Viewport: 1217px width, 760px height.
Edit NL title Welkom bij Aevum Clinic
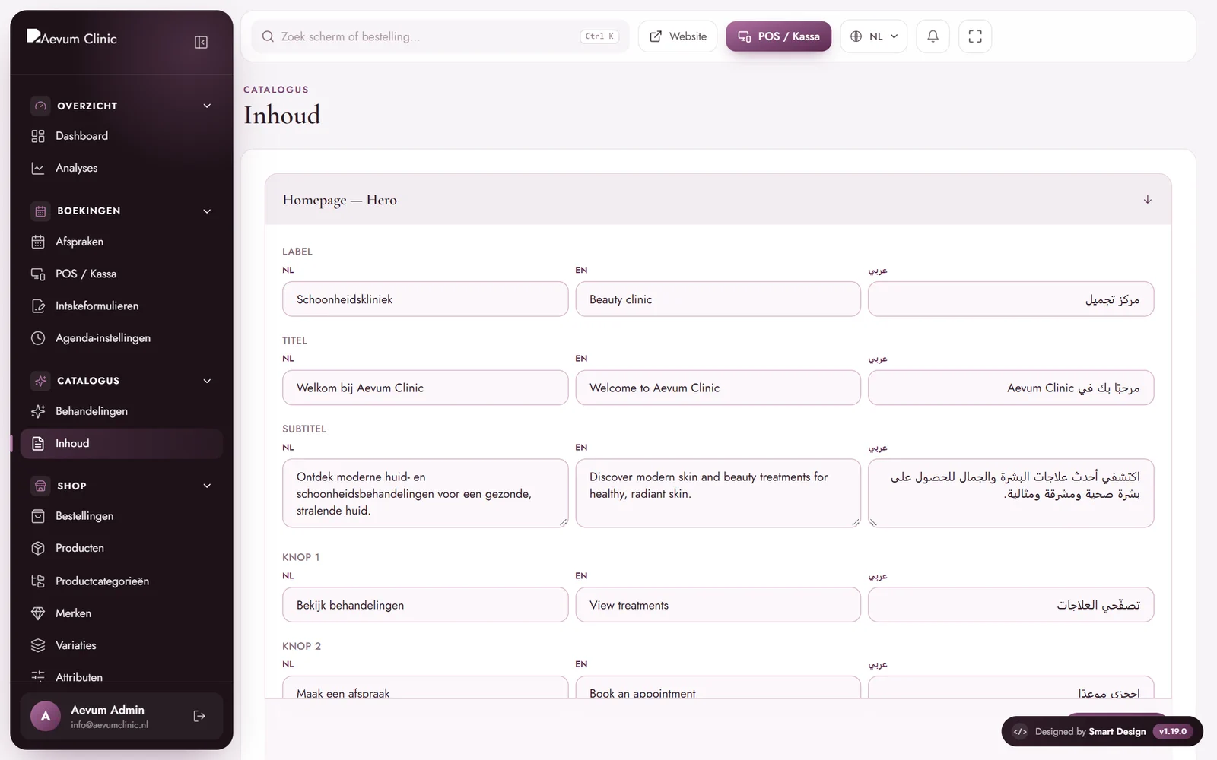click(425, 388)
